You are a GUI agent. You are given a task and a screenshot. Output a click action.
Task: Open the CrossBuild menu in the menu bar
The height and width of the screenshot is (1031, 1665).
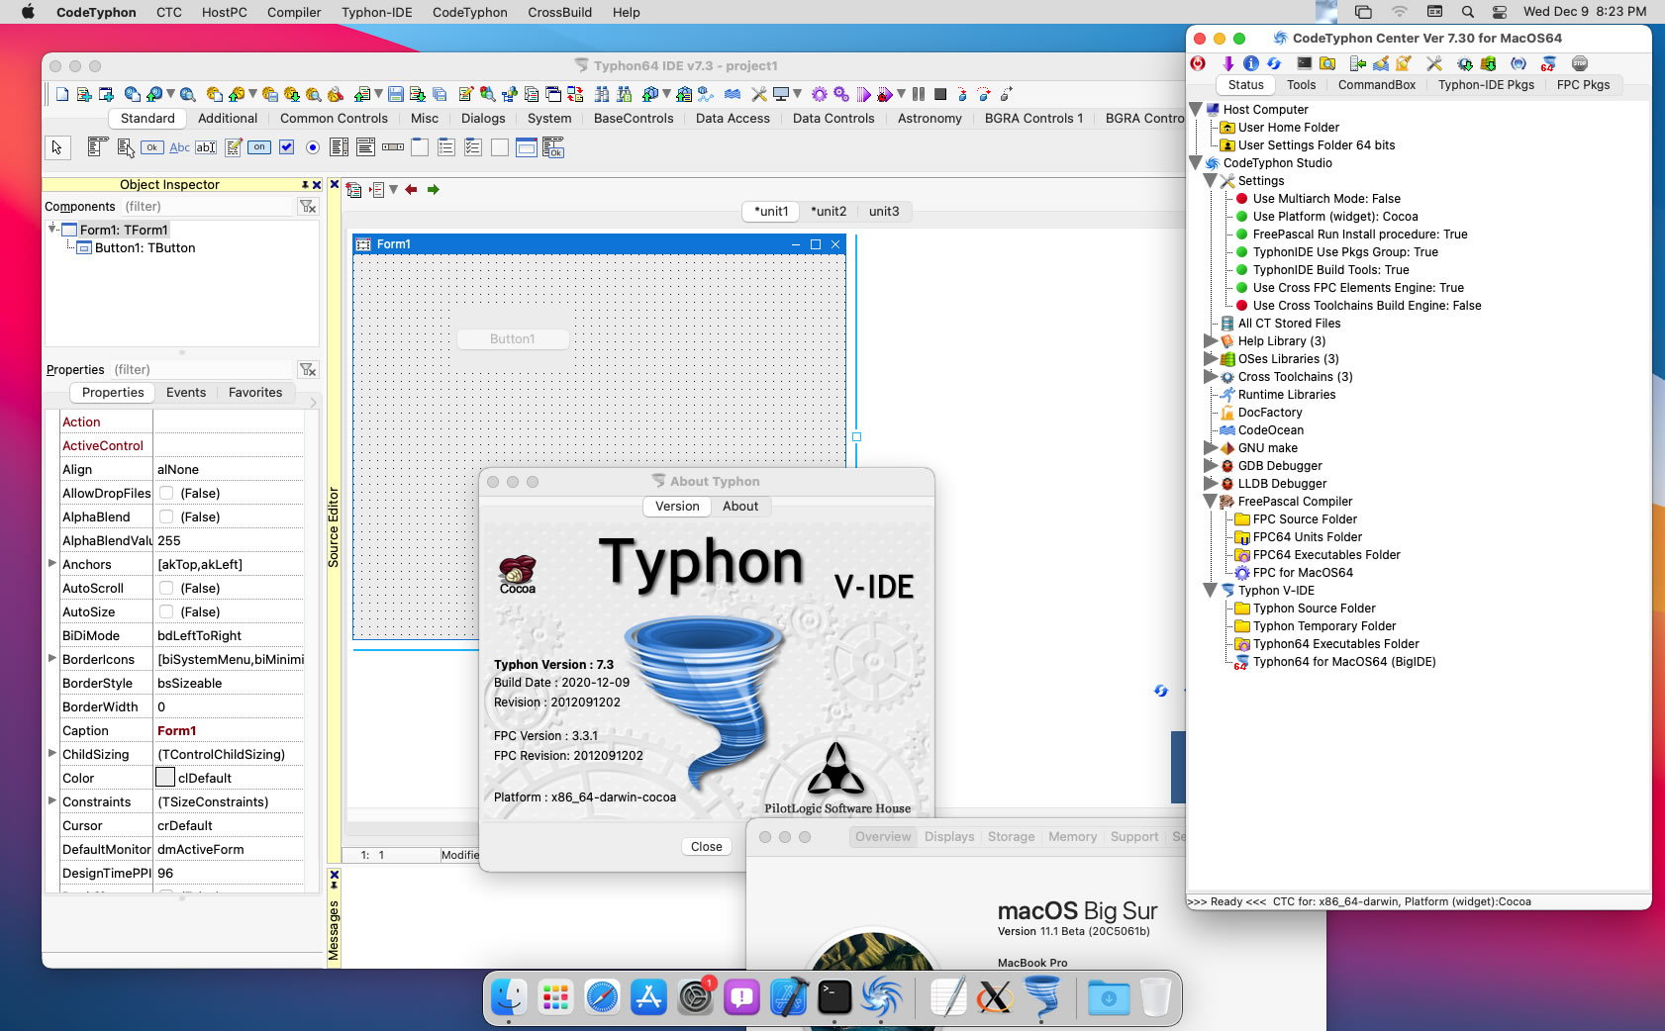pos(559,12)
